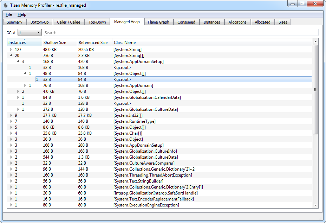Switch to the Summary tab

point(14,22)
